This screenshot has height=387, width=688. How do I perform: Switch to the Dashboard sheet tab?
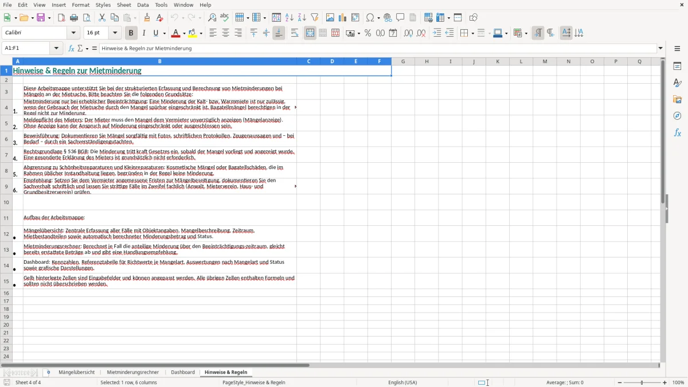(x=183, y=373)
